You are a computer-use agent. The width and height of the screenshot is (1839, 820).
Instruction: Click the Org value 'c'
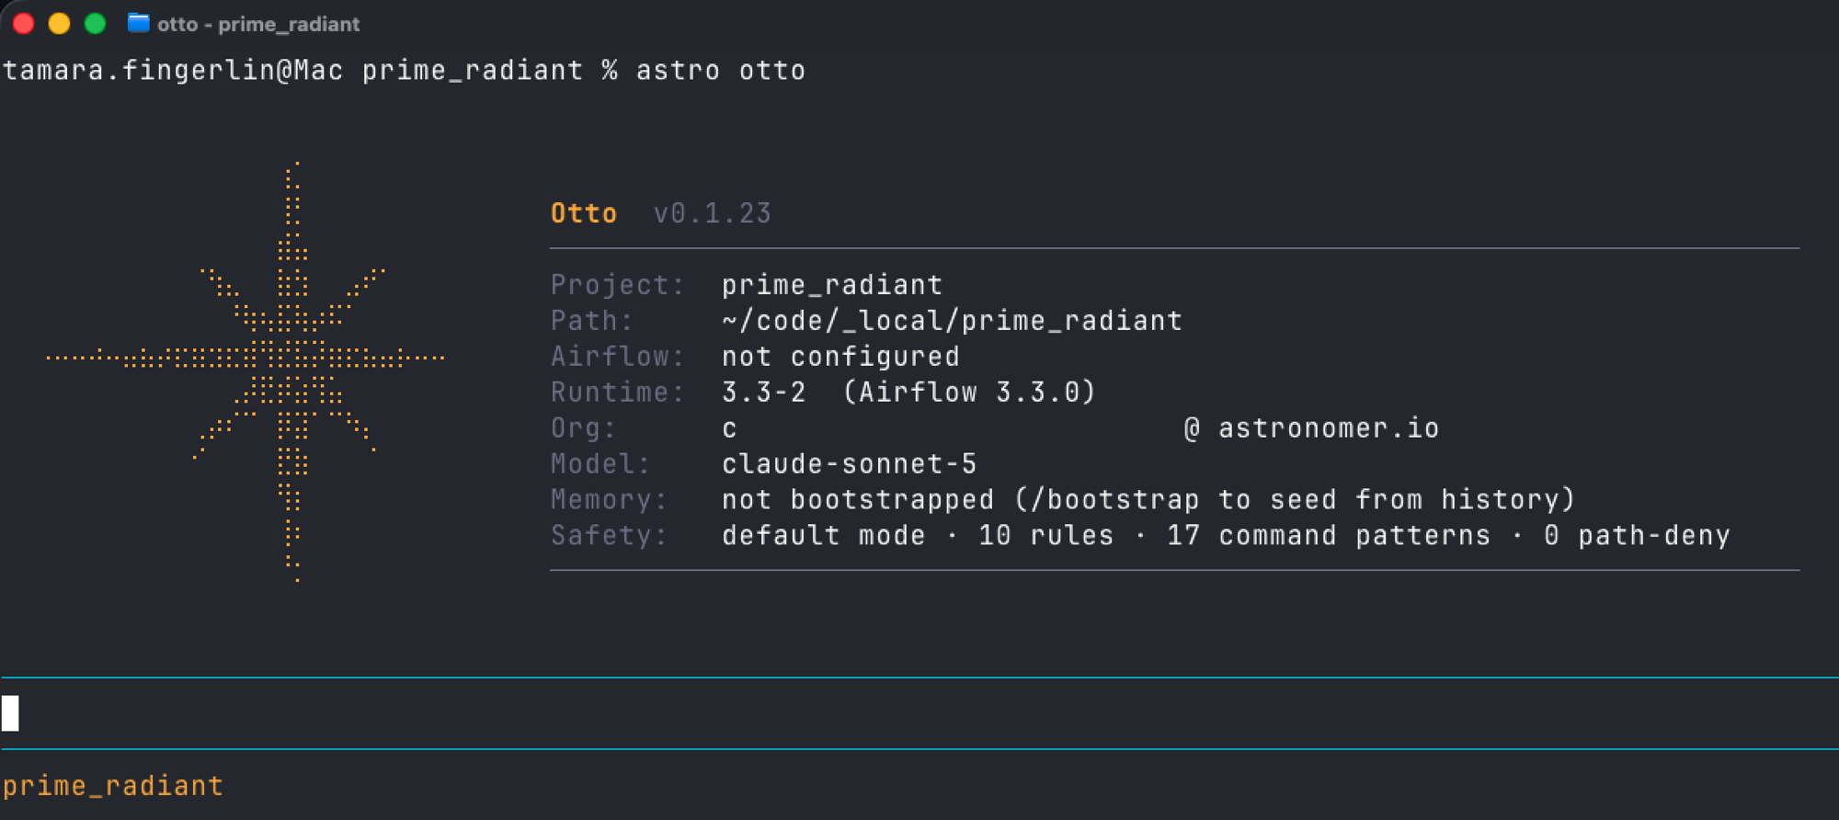point(729,429)
